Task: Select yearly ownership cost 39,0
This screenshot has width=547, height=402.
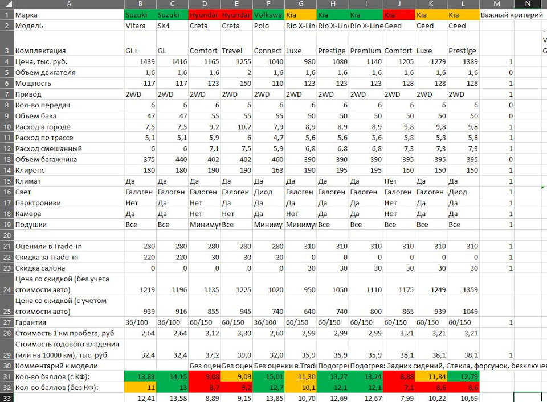Action: [236, 350]
